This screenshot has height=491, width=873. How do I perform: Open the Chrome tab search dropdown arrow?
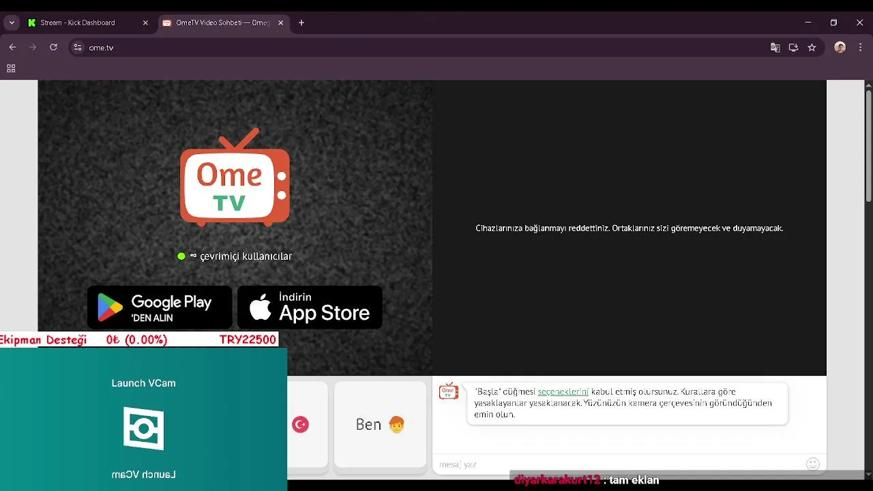(x=12, y=23)
